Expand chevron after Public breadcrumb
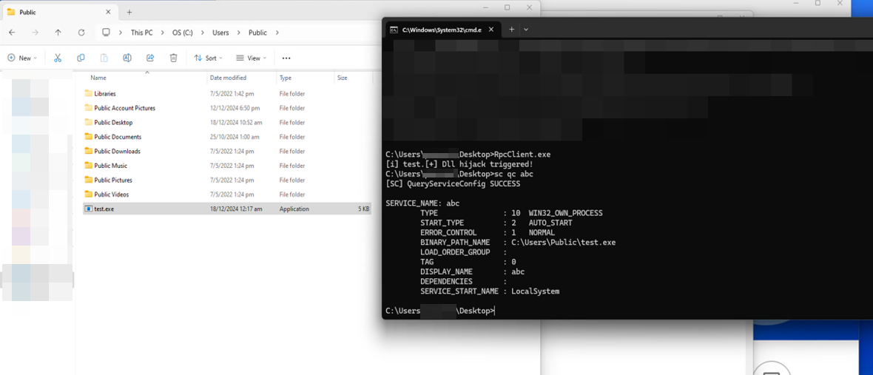The width and height of the screenshot is (873, 375). 277,33
